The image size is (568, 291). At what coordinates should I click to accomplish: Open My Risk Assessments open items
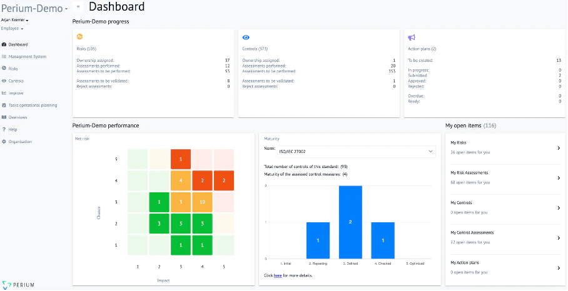(x=505, y=177)
